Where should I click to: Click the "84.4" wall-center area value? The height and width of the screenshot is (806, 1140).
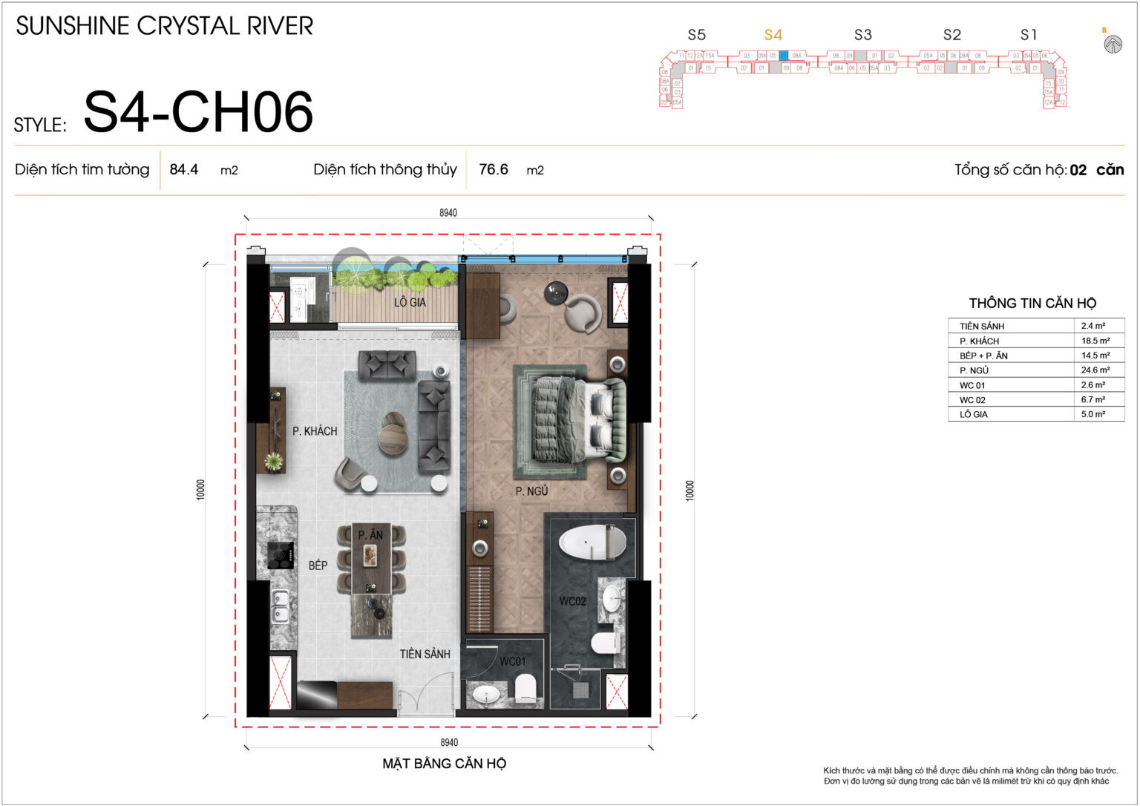(184, 169)
